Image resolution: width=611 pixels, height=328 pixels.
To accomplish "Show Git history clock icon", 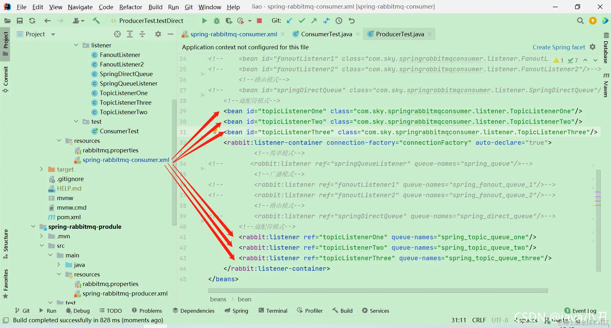I will (x=339, y=21).
